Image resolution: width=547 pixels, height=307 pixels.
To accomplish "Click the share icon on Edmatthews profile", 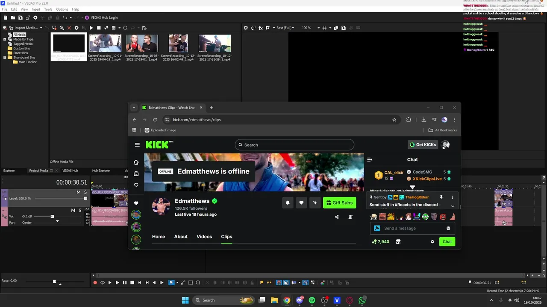I will (x=337, y=217).
